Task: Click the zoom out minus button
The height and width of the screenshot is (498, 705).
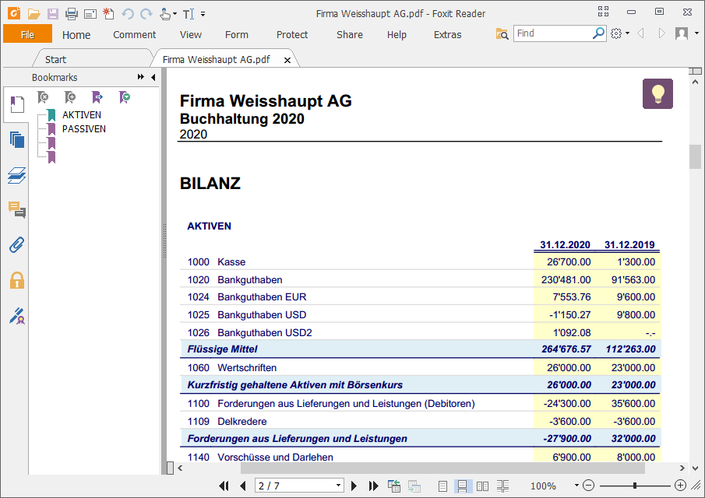Action: point(589,486)
